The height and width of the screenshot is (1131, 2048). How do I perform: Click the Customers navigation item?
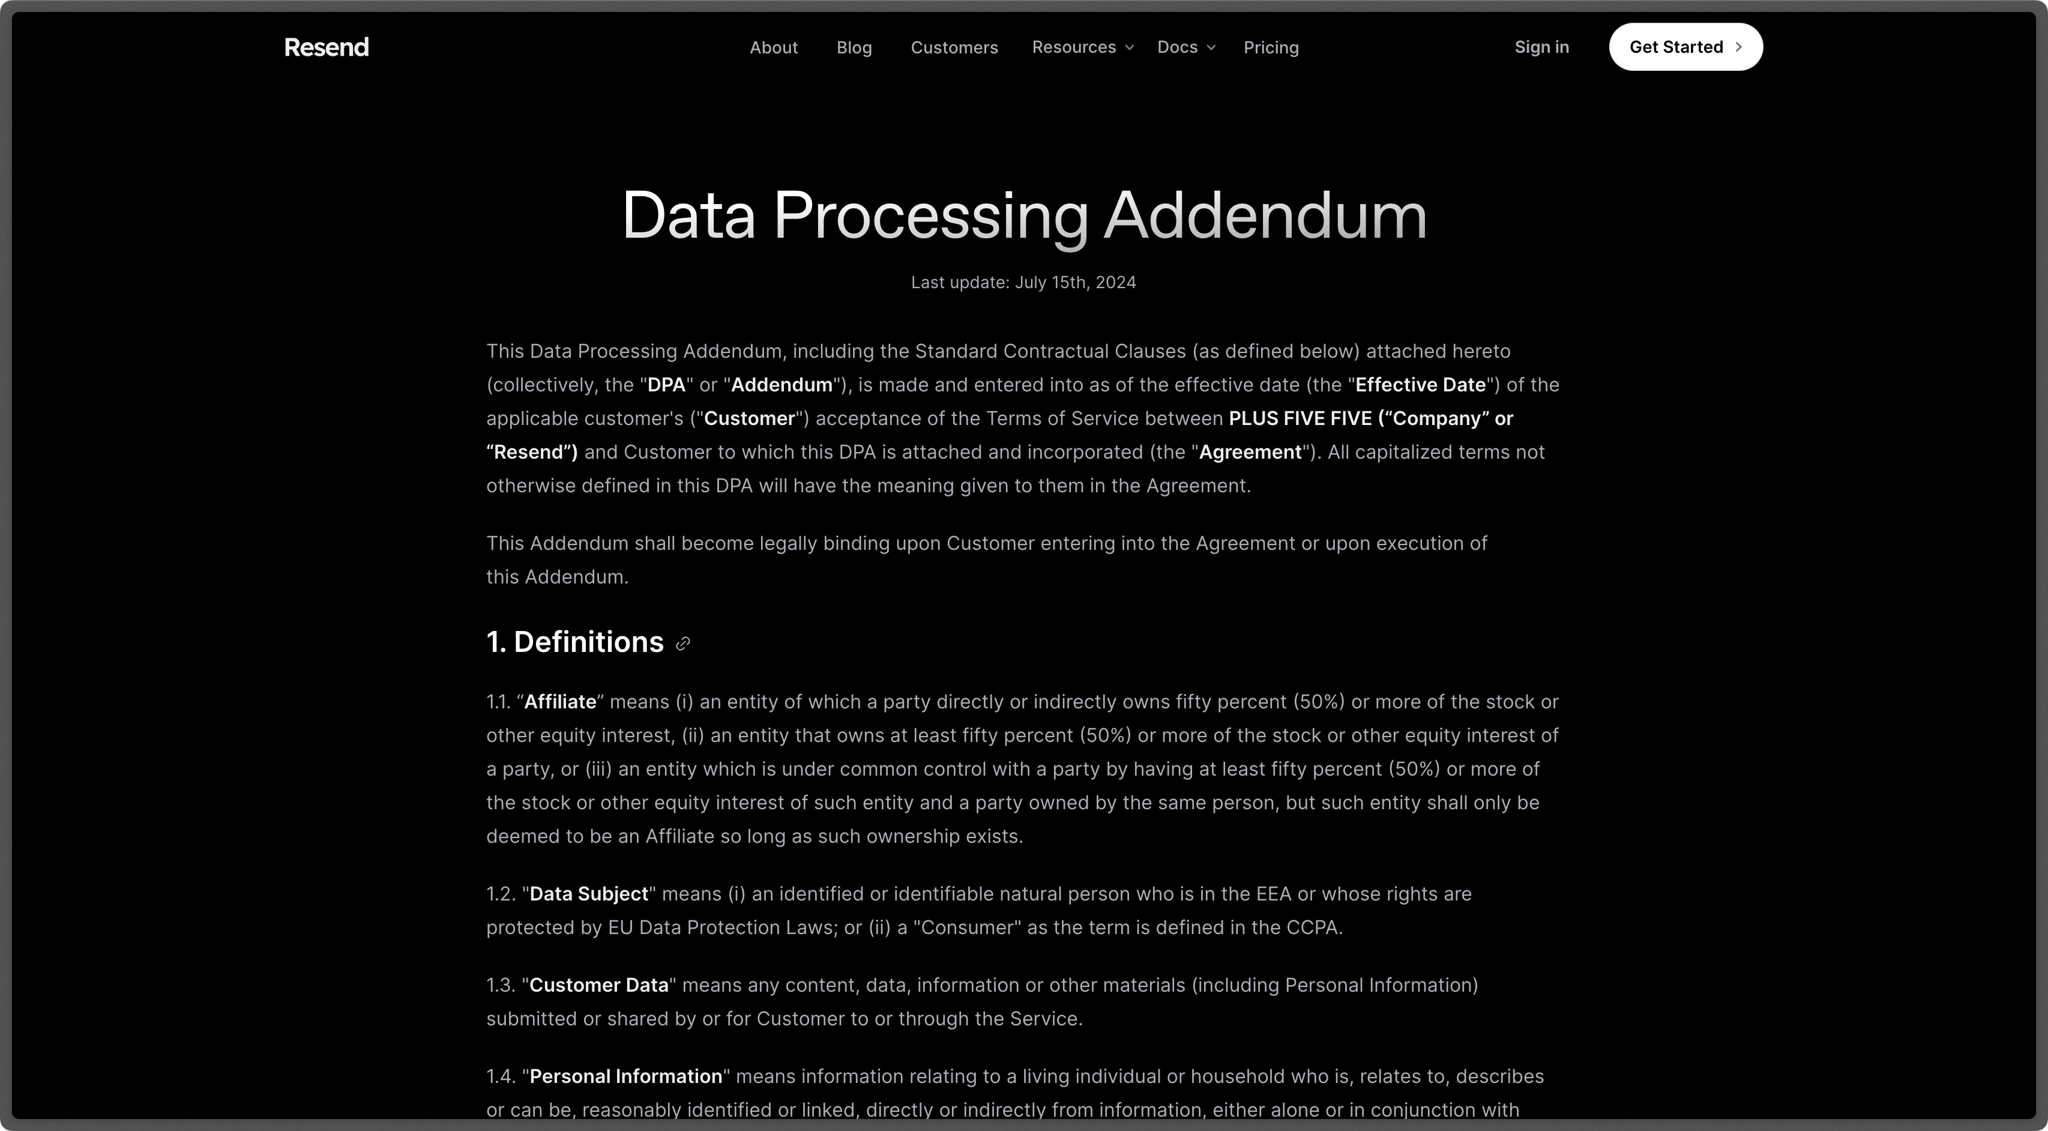[954, 47]
